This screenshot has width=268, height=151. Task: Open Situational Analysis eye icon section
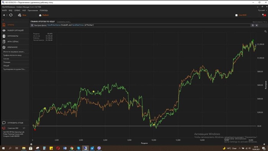pyautogui.click(x=4, y=30)
